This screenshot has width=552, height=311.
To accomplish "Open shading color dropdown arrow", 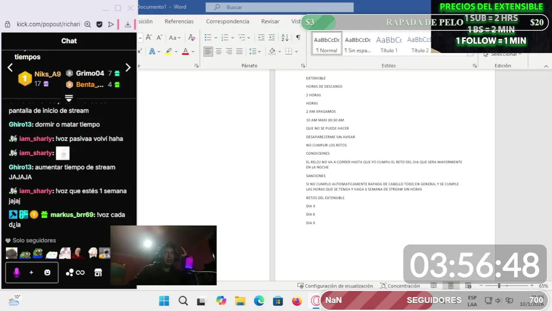I will click(279, 51).
